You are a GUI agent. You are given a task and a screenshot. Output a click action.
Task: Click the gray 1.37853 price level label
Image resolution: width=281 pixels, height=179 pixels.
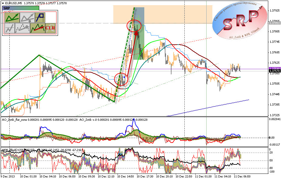point(275,23)
